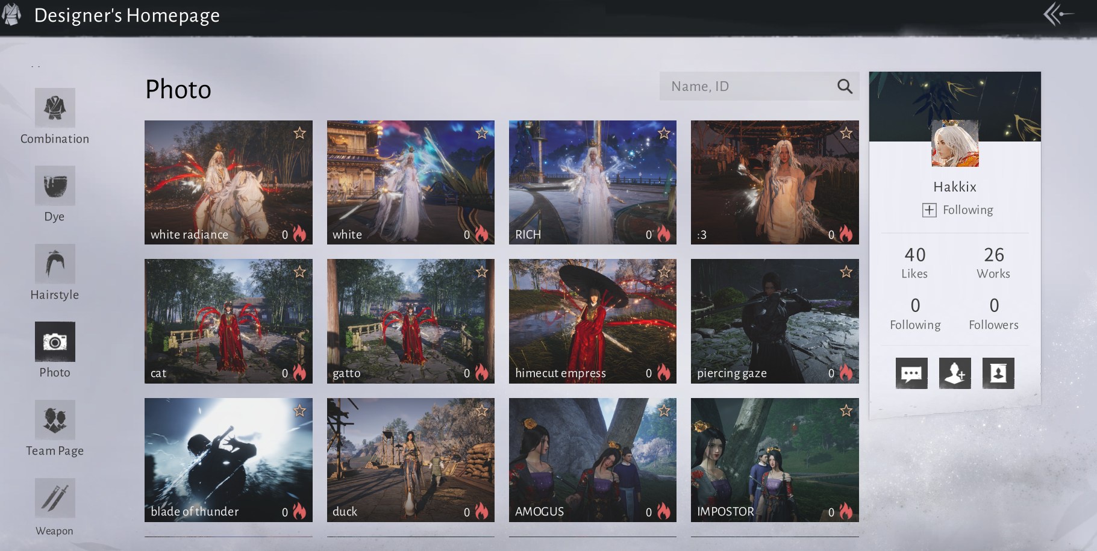The image size is (1097, 551).
Task: Select the Photo camera icon
Action: click(55, 342)
